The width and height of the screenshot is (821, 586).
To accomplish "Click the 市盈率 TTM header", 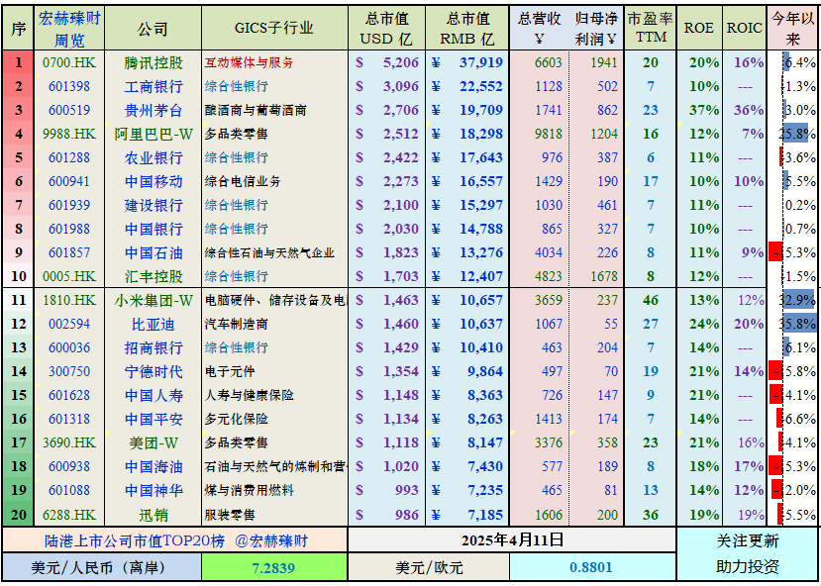I will tap(651, 29).
